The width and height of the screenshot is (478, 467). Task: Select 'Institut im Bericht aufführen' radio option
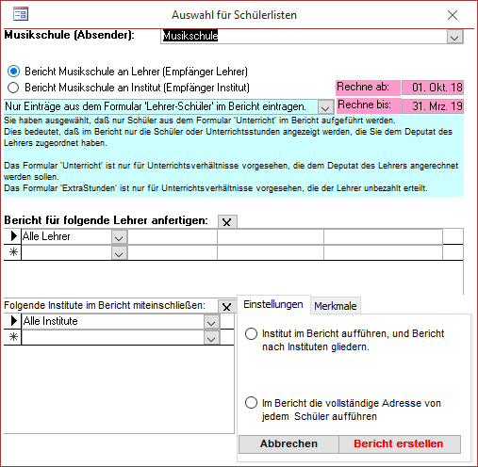click(251, 333)
